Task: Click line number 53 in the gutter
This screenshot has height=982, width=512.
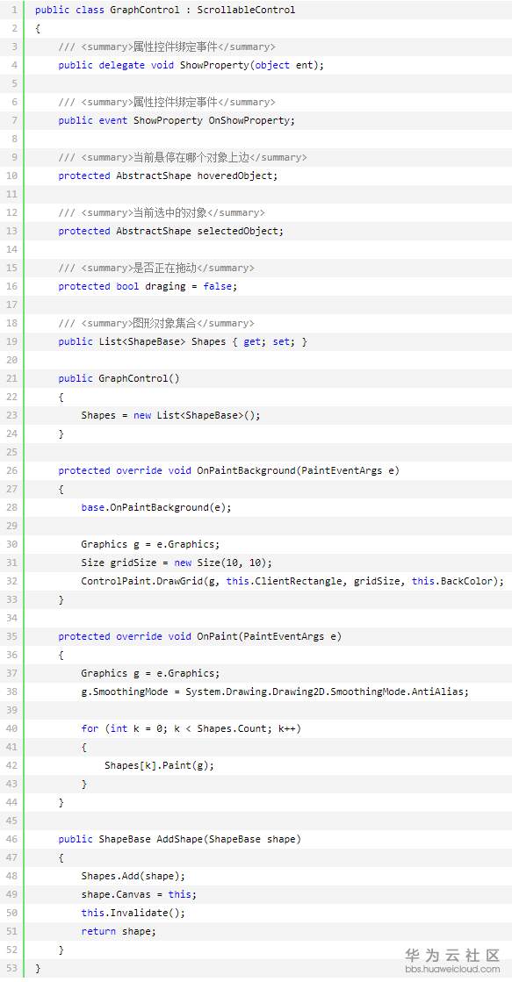Action: pyautogui.click(x=12, y=968)
